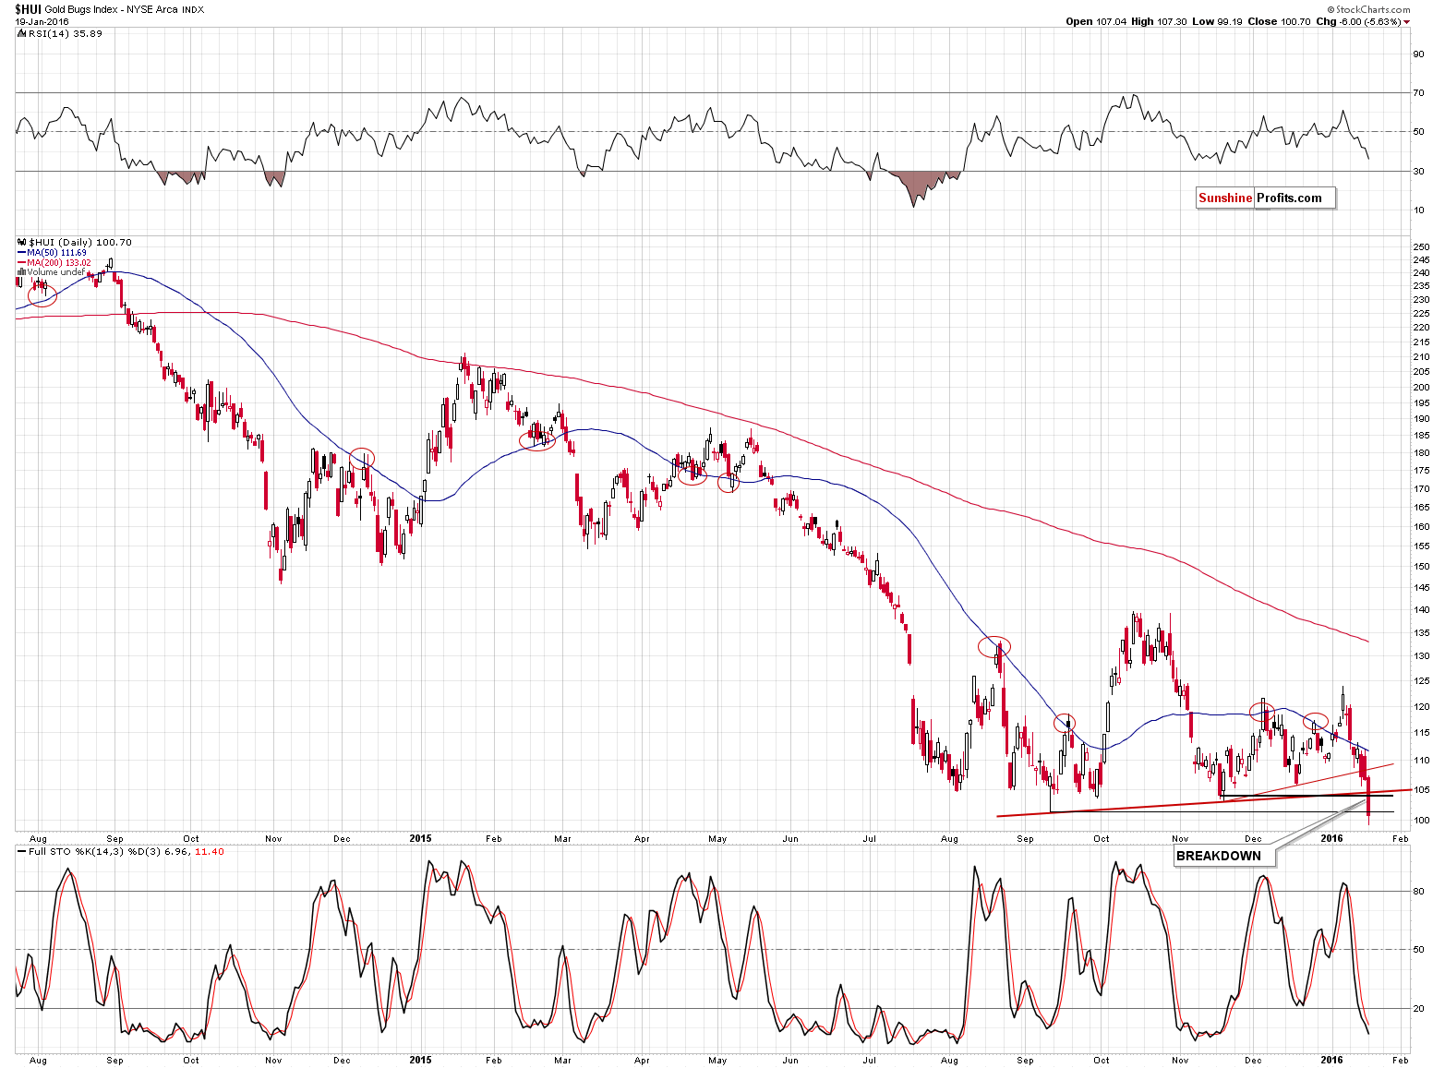1445x1068 pixels.
Task: Click the stochastic 20 level label
Action: coord(1419,1008)
